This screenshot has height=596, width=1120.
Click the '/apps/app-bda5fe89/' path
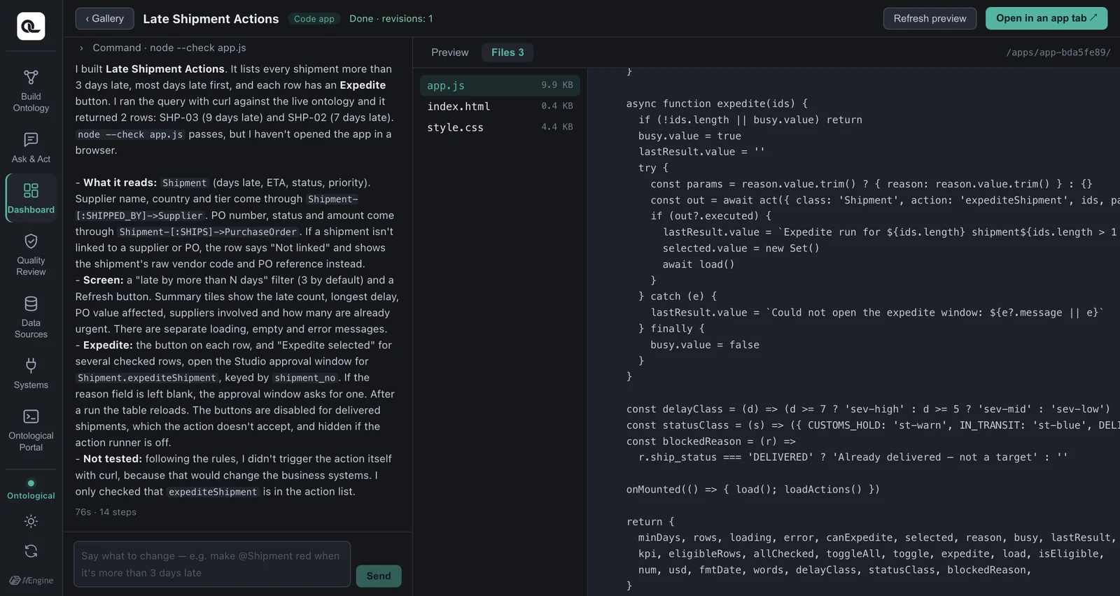pos(1058,52)
